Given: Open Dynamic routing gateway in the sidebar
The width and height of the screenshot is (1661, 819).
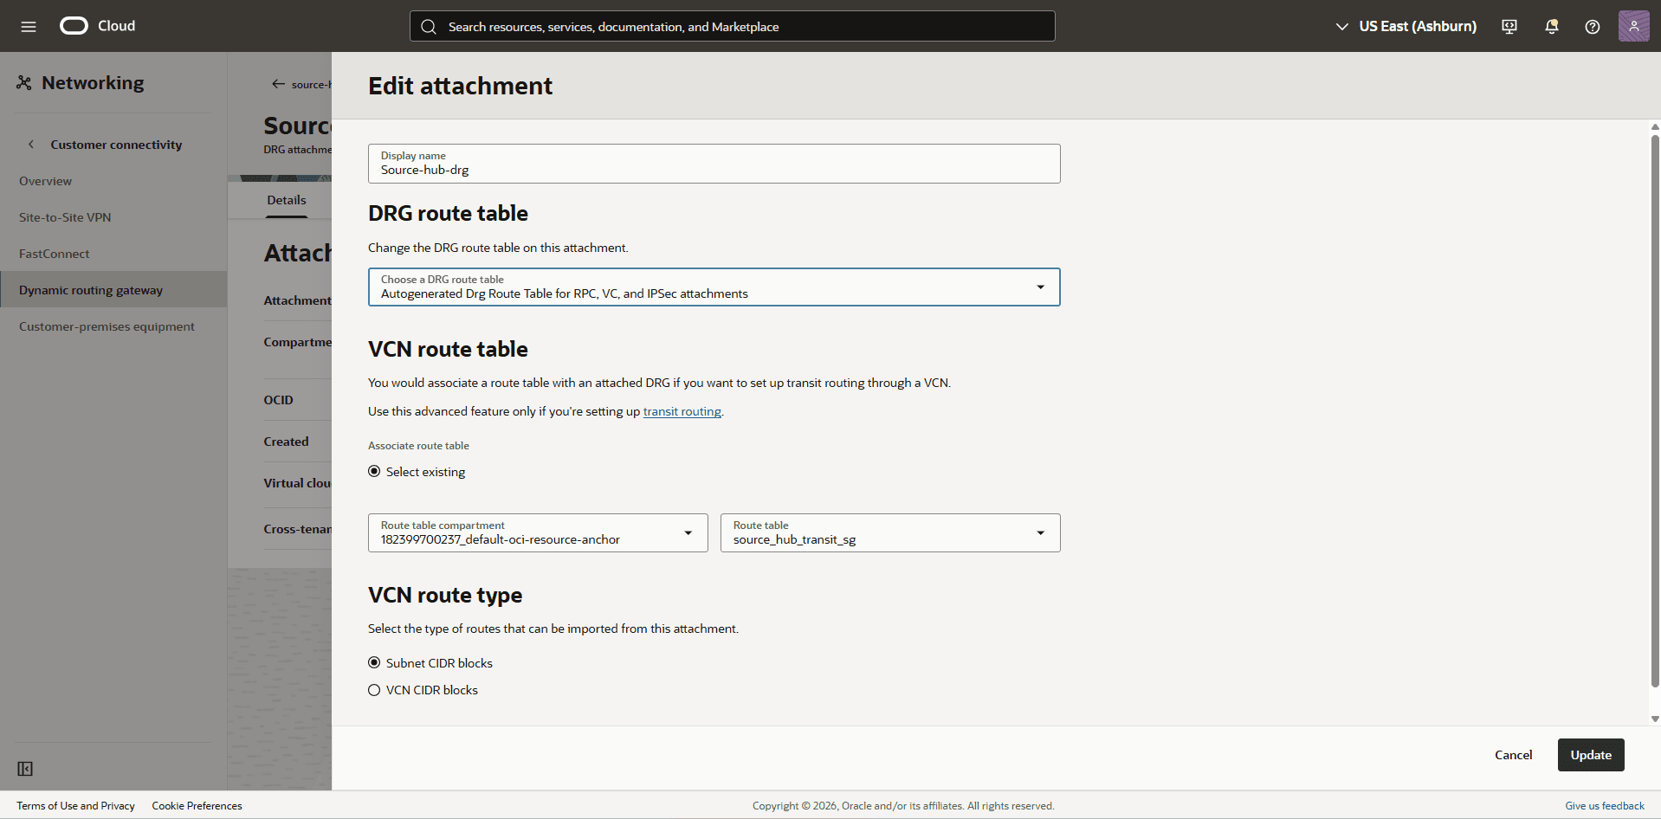Looking at the screenshot, I should tap(113, 289).
